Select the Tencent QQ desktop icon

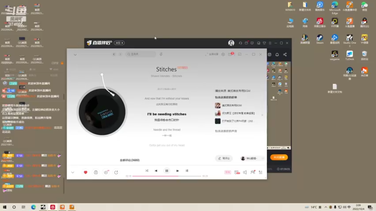coord(364,23)
